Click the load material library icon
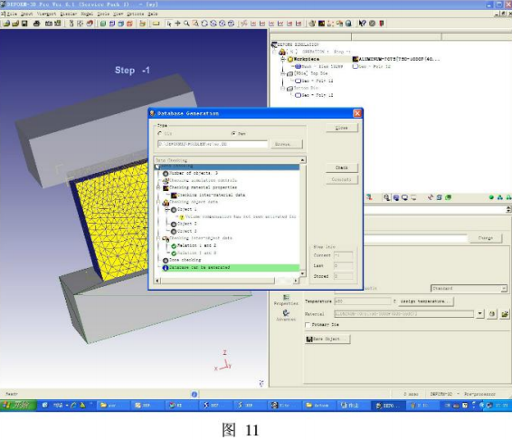The width and height of the screenshot is (512, 440). click(x=505, y=314)
